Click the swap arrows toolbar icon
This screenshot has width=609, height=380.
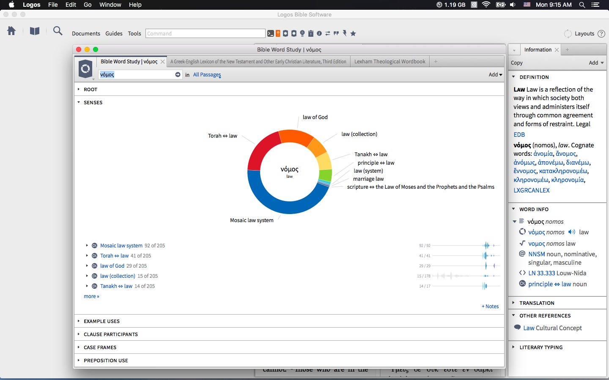(x=328, y=33)
